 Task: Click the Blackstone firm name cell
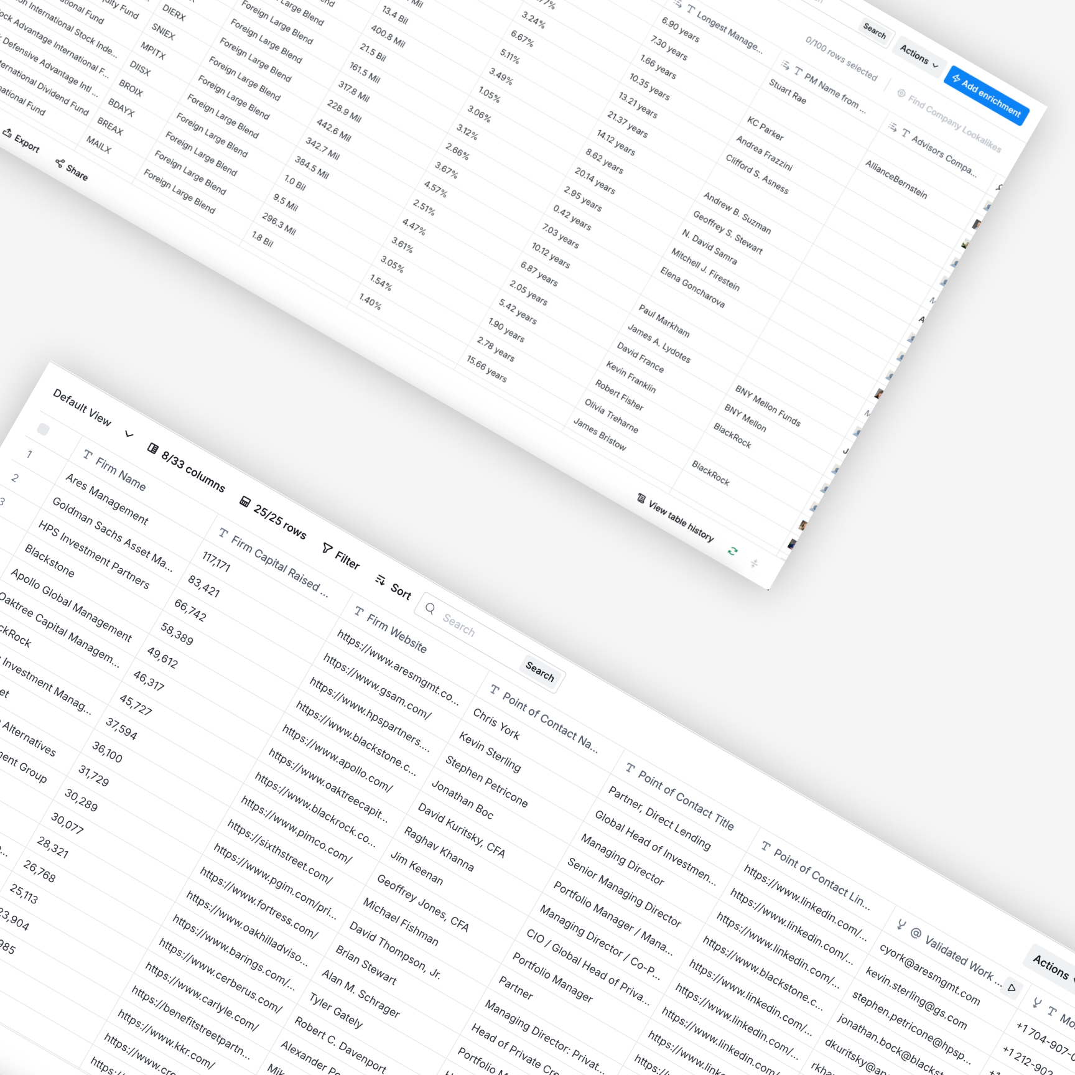[x=49, y=560]
